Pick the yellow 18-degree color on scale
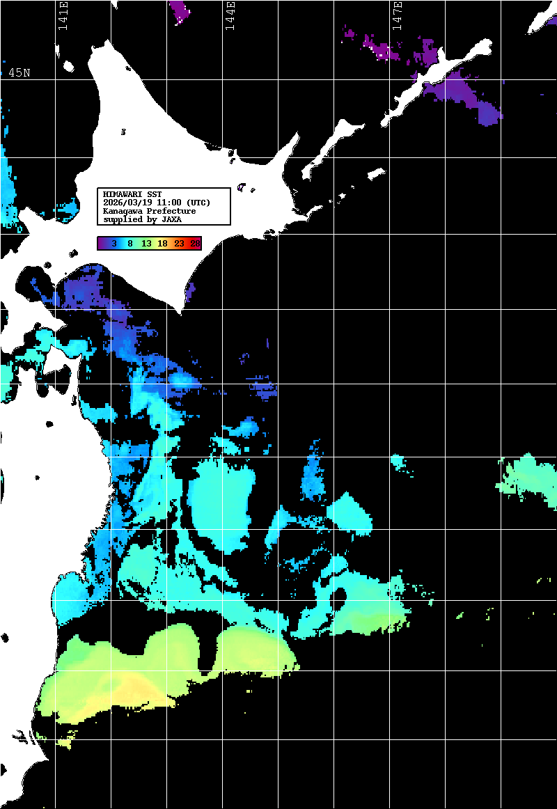Screen dimensions: 557x809 162,243
